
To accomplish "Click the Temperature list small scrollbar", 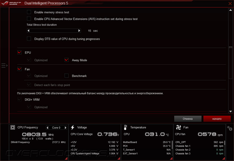I will (172, 145).
